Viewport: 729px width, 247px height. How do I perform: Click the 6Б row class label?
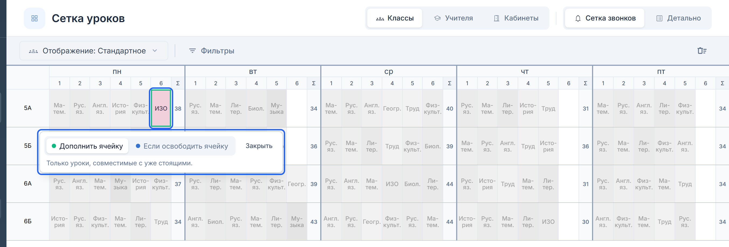click(x=28, y=221)
